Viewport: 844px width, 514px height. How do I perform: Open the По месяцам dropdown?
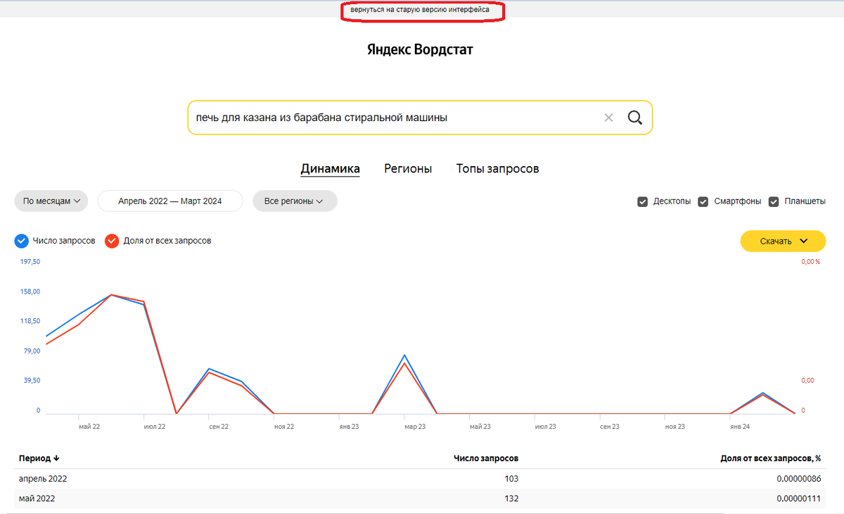click(x=51, y=201)
